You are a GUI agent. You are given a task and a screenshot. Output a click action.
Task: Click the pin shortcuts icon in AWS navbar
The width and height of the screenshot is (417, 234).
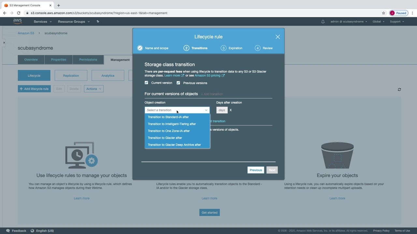coord(98,21)
